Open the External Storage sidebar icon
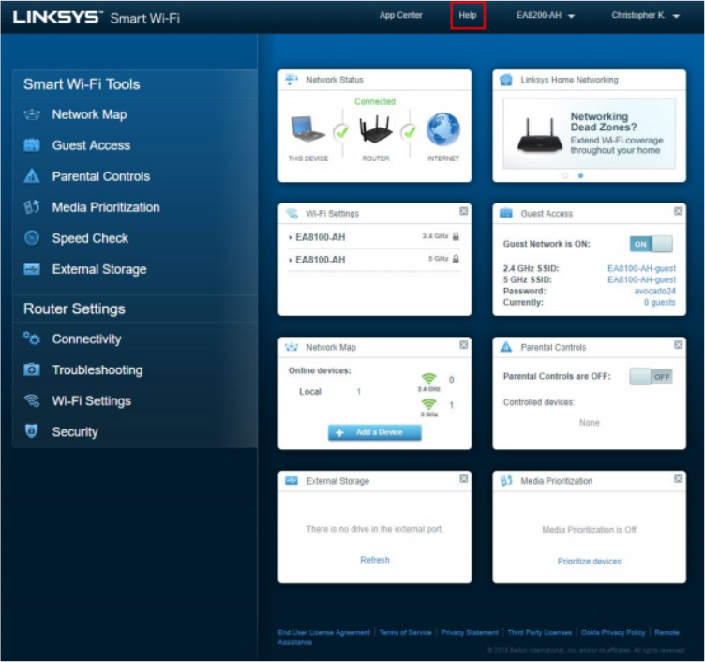Image resolution: width=705 pixels, height=662 pixels. click(32, 269)
